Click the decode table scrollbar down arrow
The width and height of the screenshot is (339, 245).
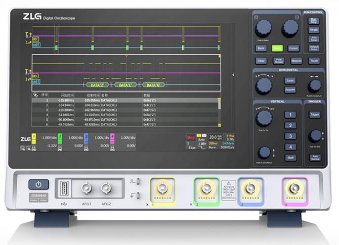[x=219, y=124]
